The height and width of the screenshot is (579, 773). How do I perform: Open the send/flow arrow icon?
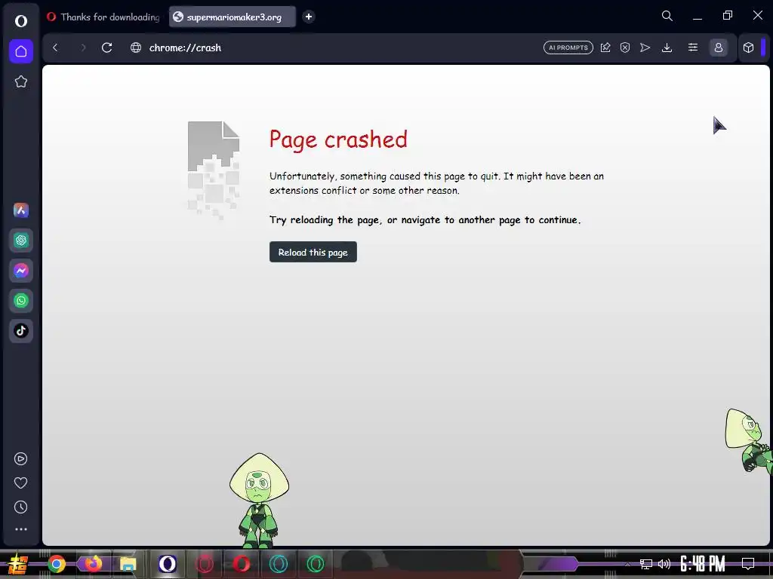(645, 47)
